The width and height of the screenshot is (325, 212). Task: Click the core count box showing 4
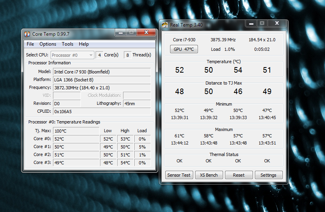click(x=99, y=55)
